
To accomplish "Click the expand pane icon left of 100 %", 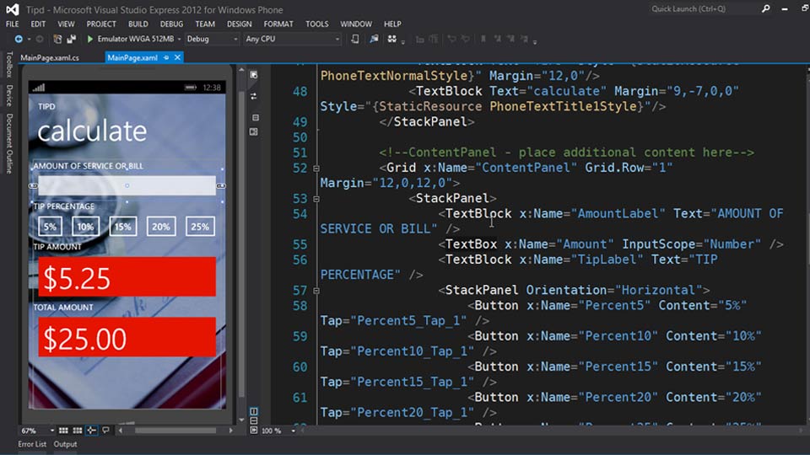I will [x=254, y=431].
